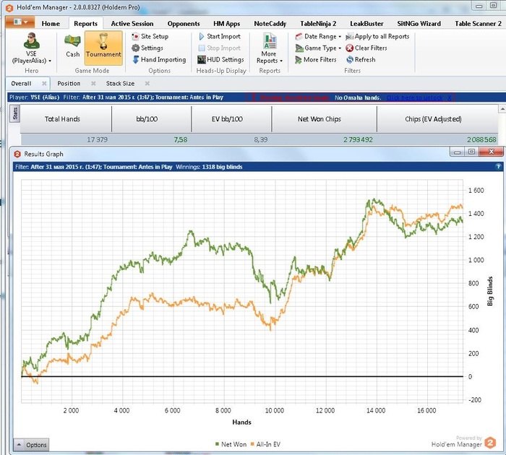Minimize the Results Graph window

pyautogui.click(x=458, y=152)
